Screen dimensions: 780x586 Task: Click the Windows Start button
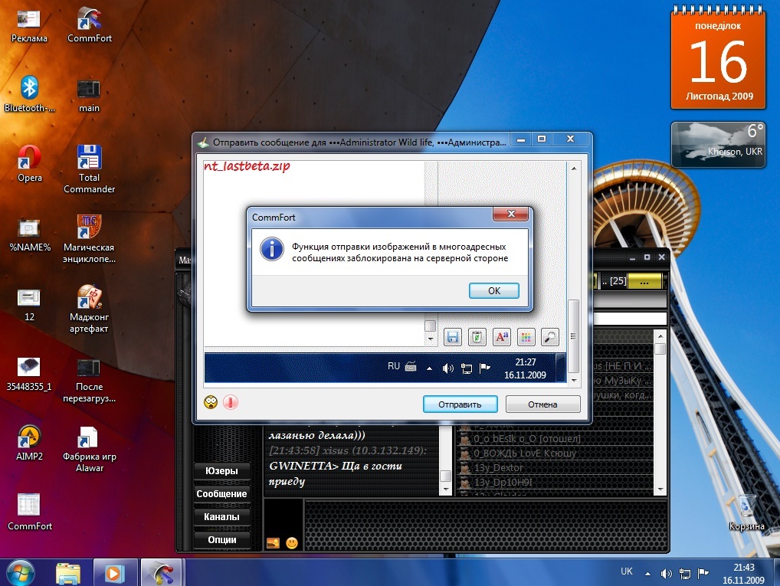(21, 572)
